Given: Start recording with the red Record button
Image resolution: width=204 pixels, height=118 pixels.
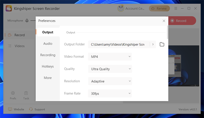Looking at the screenshot, I should (182, 21).
